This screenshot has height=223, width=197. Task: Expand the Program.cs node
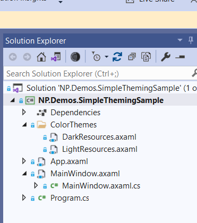24,198
